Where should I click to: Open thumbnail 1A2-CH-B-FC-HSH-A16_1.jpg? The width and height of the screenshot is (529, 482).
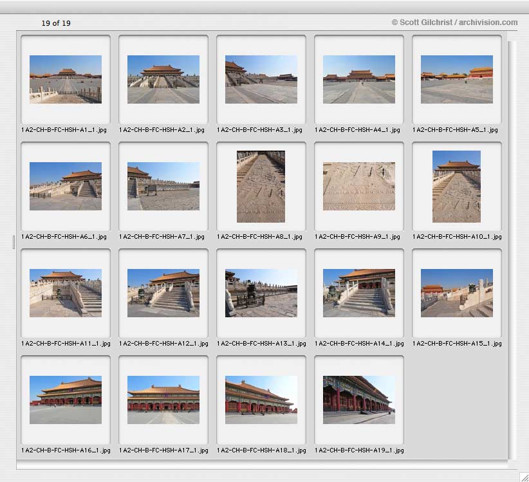point(66,400)
